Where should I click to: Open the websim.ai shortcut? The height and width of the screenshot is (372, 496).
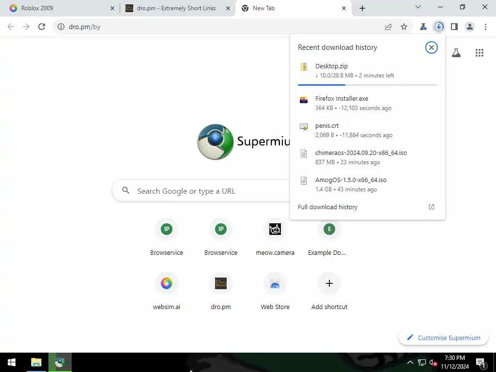click(167, 292)
